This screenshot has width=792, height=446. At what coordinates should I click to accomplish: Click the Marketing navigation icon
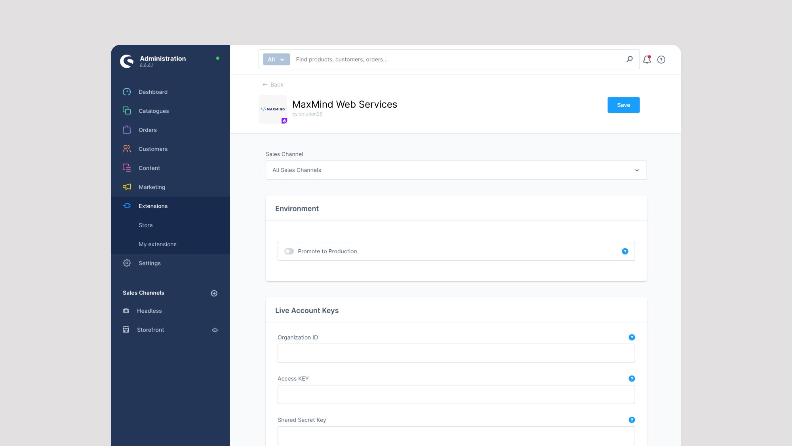coord(127,186)
